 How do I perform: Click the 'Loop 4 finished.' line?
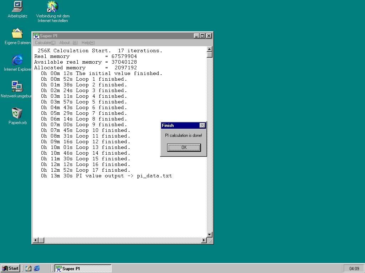84,96
